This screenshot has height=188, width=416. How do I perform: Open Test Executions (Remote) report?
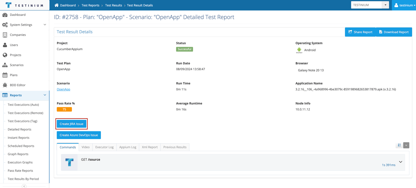[x=25, y=113]
